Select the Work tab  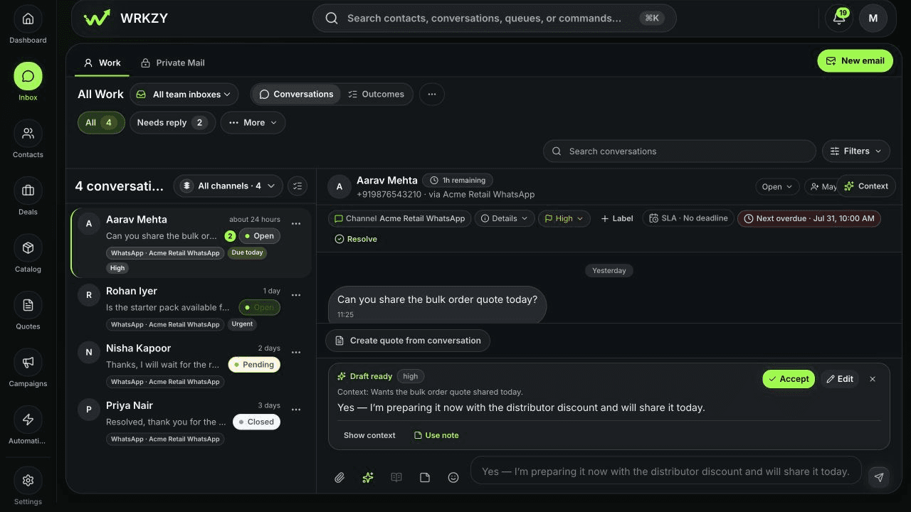pyautogui.click(x=102, y=63)
